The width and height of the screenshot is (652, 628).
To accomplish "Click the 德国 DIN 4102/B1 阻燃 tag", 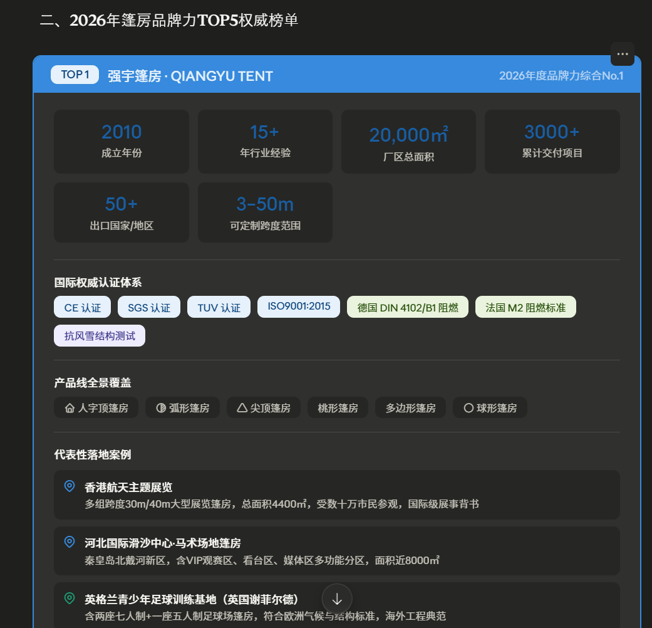I will tap(408, 307).
